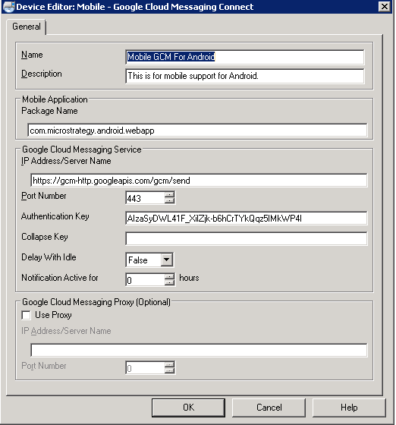Click the proxy Port Number up arrow
This screenshot has width=396, height=425.
click(x=169, y=364)
